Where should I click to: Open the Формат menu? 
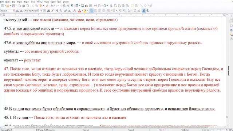click(x=27, y=2)
